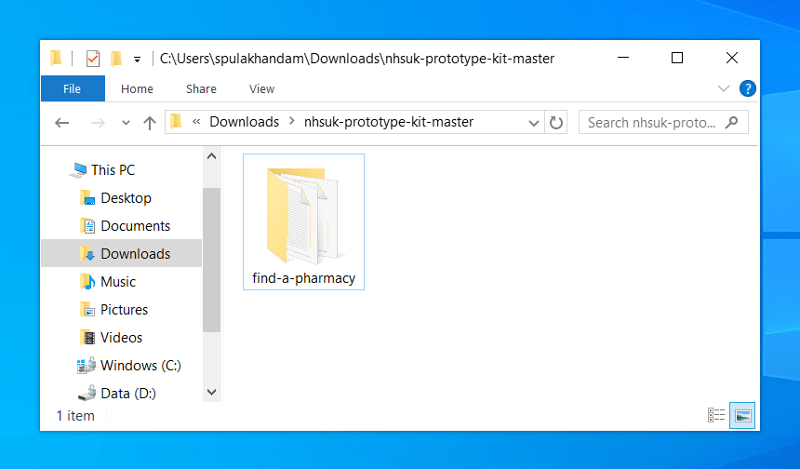
Task: Open the Share ribbon tab
Action: click(201, 89)
